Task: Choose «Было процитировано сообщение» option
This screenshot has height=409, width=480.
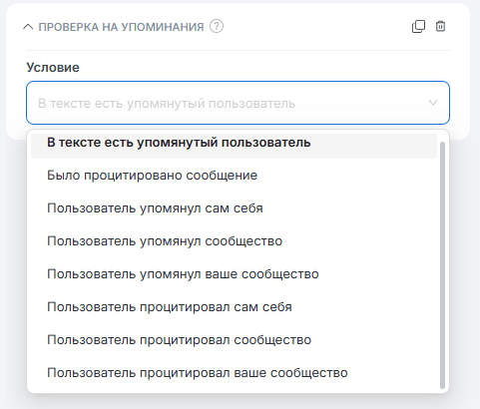Action: click(x=234, y=176)
